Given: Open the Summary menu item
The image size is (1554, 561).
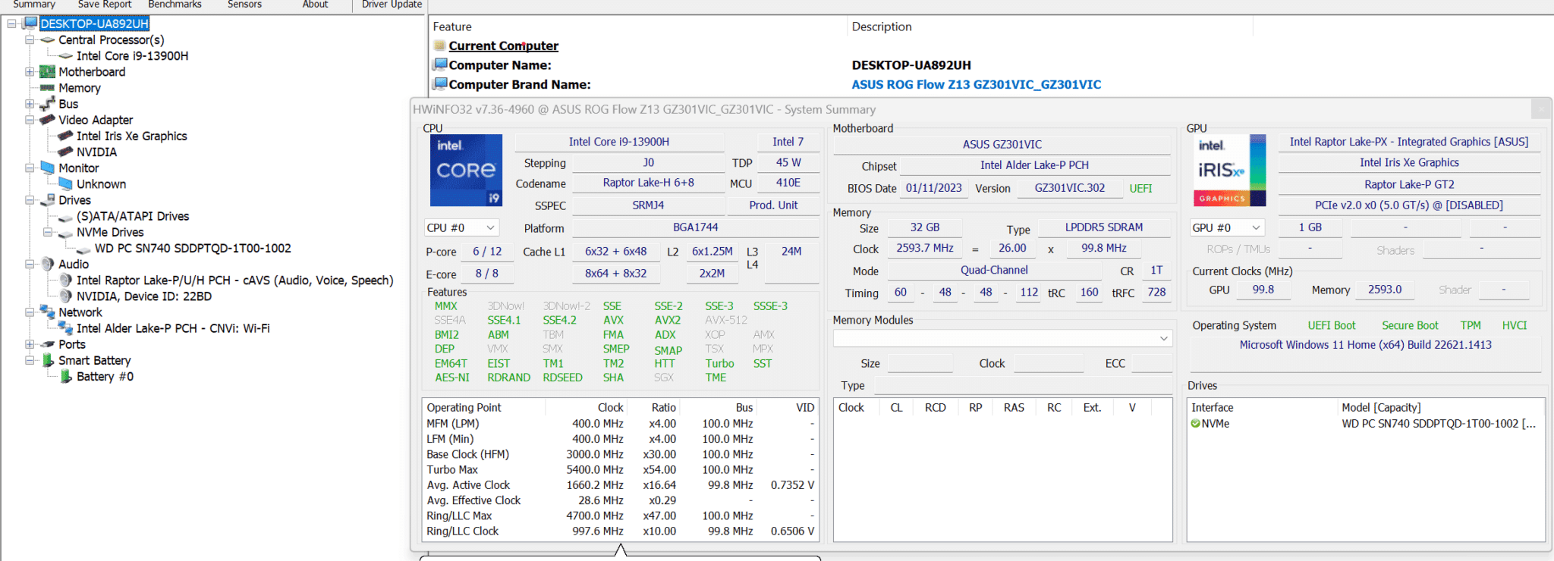Looking at the screenshot, I should point(34,5).
